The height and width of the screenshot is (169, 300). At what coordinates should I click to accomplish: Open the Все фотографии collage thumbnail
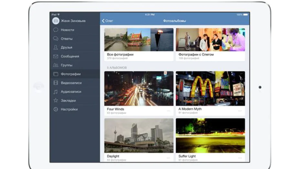click(x=139, y=40)
